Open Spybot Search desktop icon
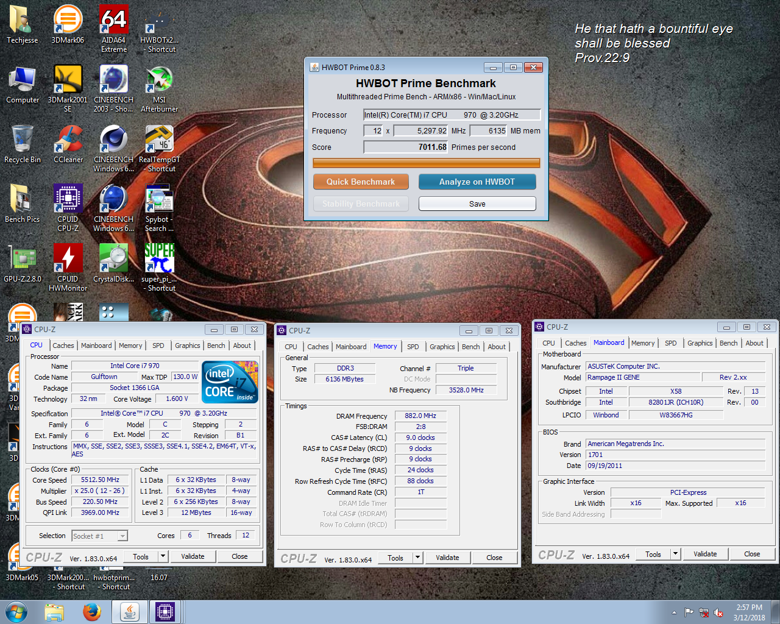The image size is (780, 624). [159, 208]
